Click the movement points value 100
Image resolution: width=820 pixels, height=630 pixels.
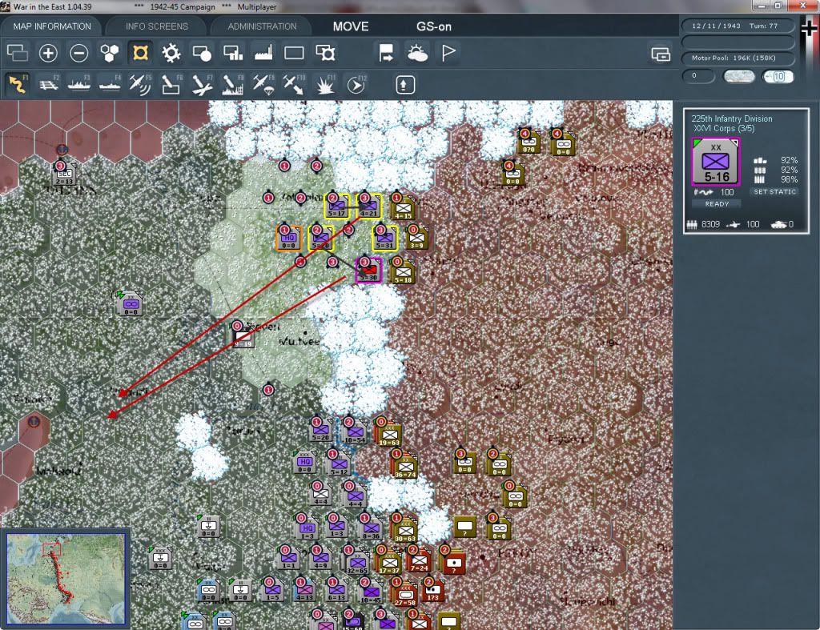tap(727, 192)
